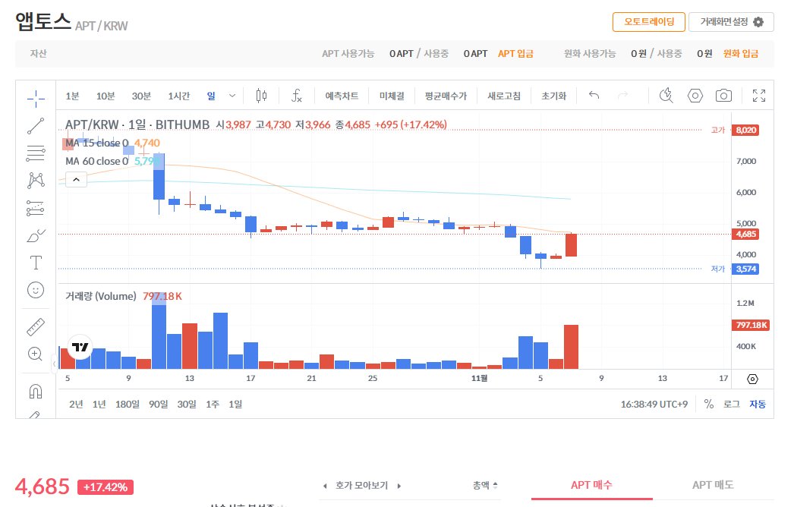Enter fullscreen chart mode

click(x=759, y=95)
